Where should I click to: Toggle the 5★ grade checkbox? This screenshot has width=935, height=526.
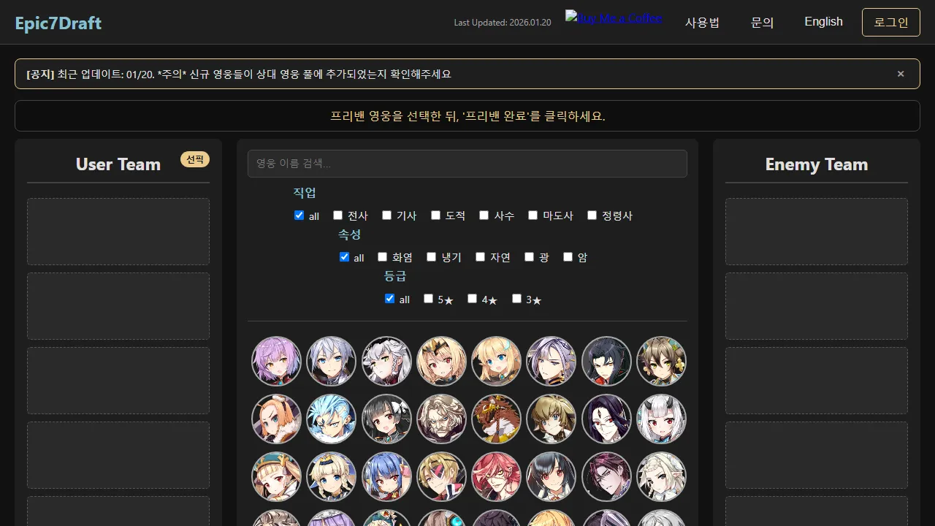(x=428, y=299)
